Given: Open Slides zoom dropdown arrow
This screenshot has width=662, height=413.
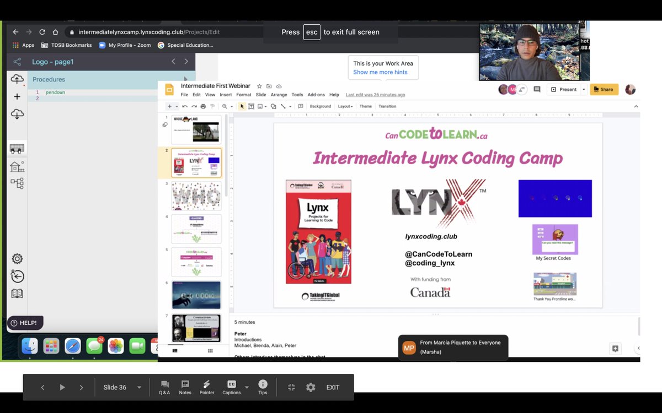Looking at the screenshot, I should [x=231, y=106].
